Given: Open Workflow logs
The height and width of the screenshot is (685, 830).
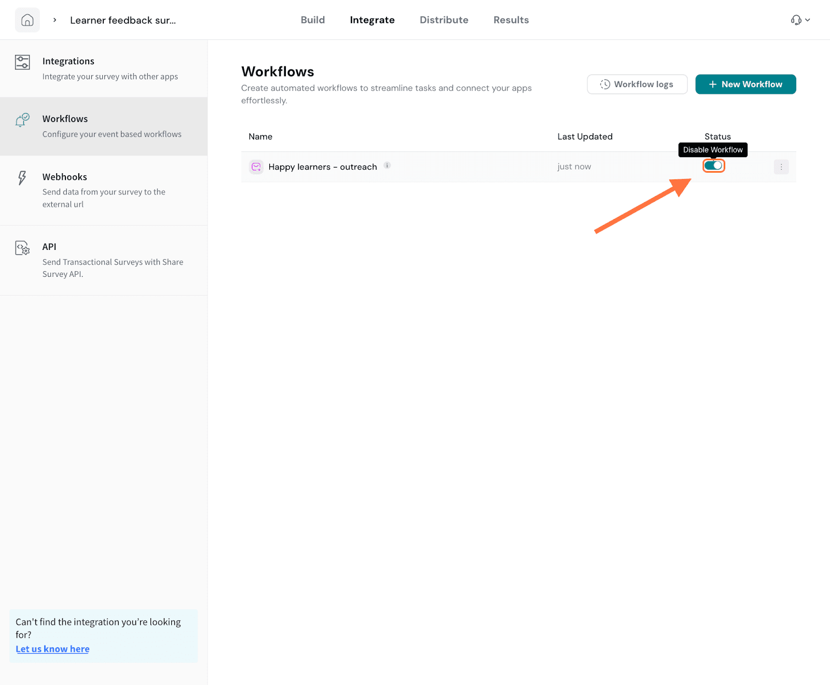Looking at the screenshot, I should click(637, 84).
